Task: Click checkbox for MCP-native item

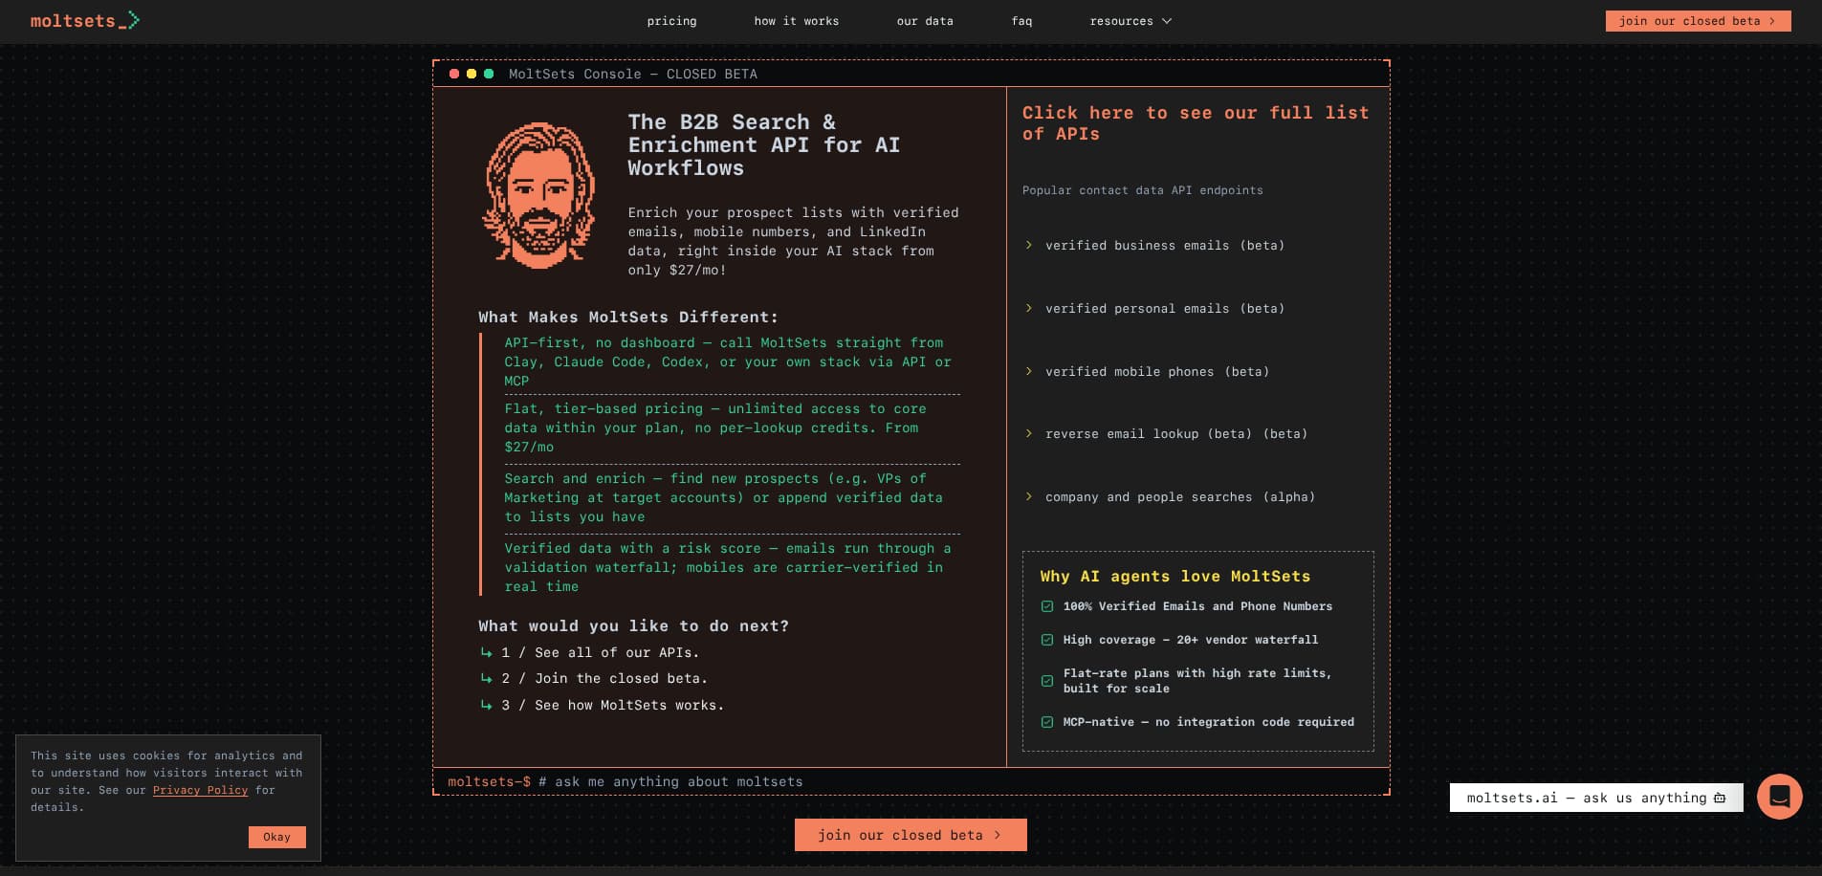Action: (1047, 722)
